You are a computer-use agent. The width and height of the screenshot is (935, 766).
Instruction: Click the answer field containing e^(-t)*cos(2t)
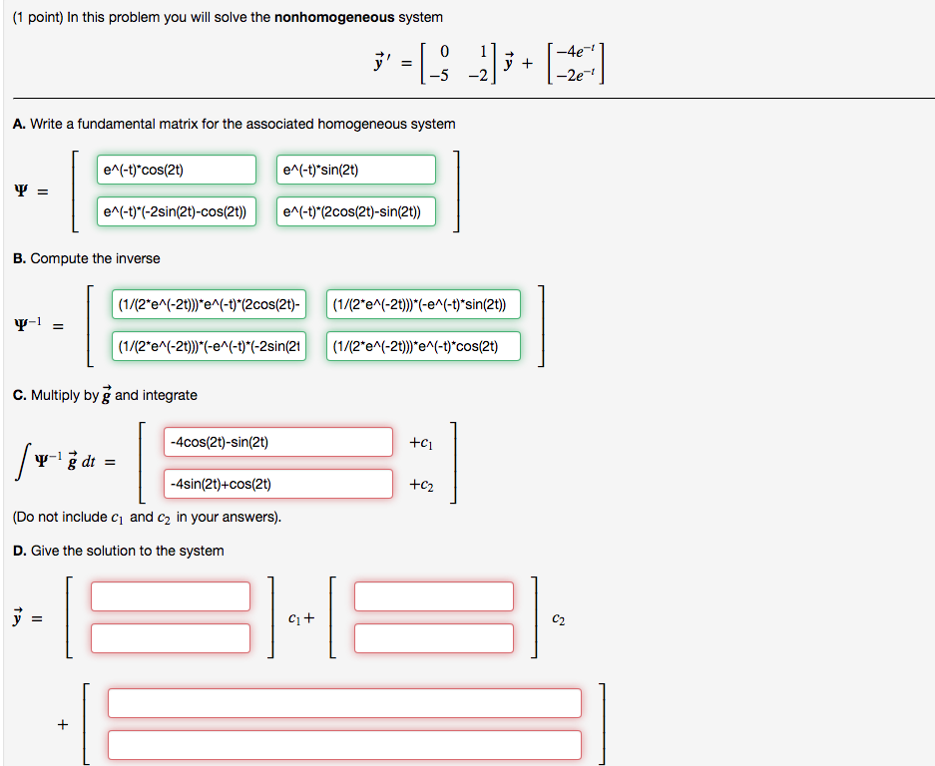click(176, 170)
